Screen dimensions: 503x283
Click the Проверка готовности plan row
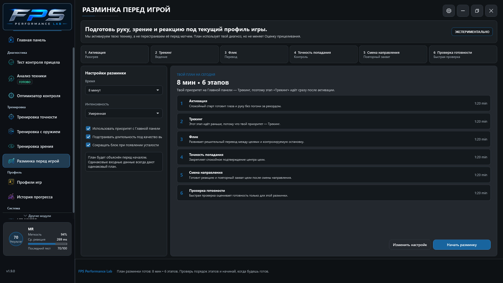pos(333,193)
